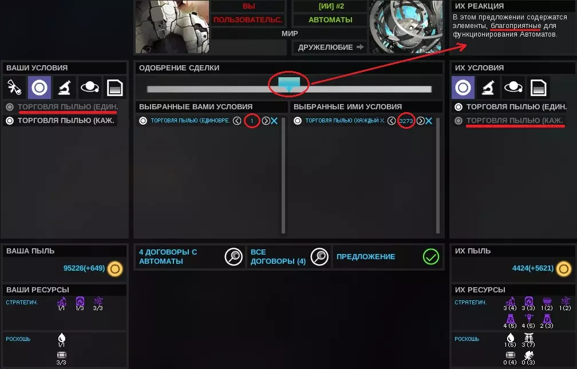Screen dimensions: 577x369
Task: Decrease their per-turn dust amount with the left arrow
Action: pos(392,121)
